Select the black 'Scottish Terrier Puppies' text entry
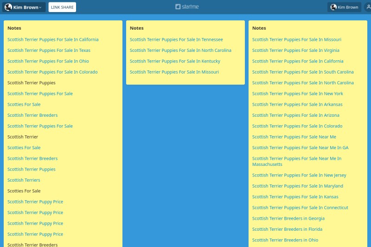Viewport: 371px width, 247px height. (x=31, y=83)
